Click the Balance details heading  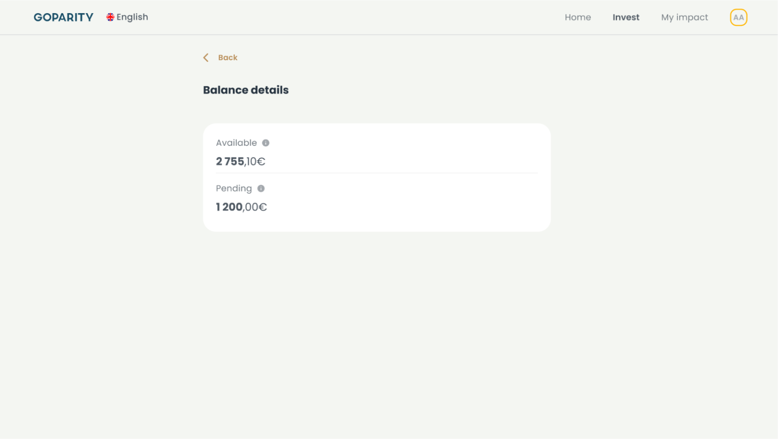(245, 90)
